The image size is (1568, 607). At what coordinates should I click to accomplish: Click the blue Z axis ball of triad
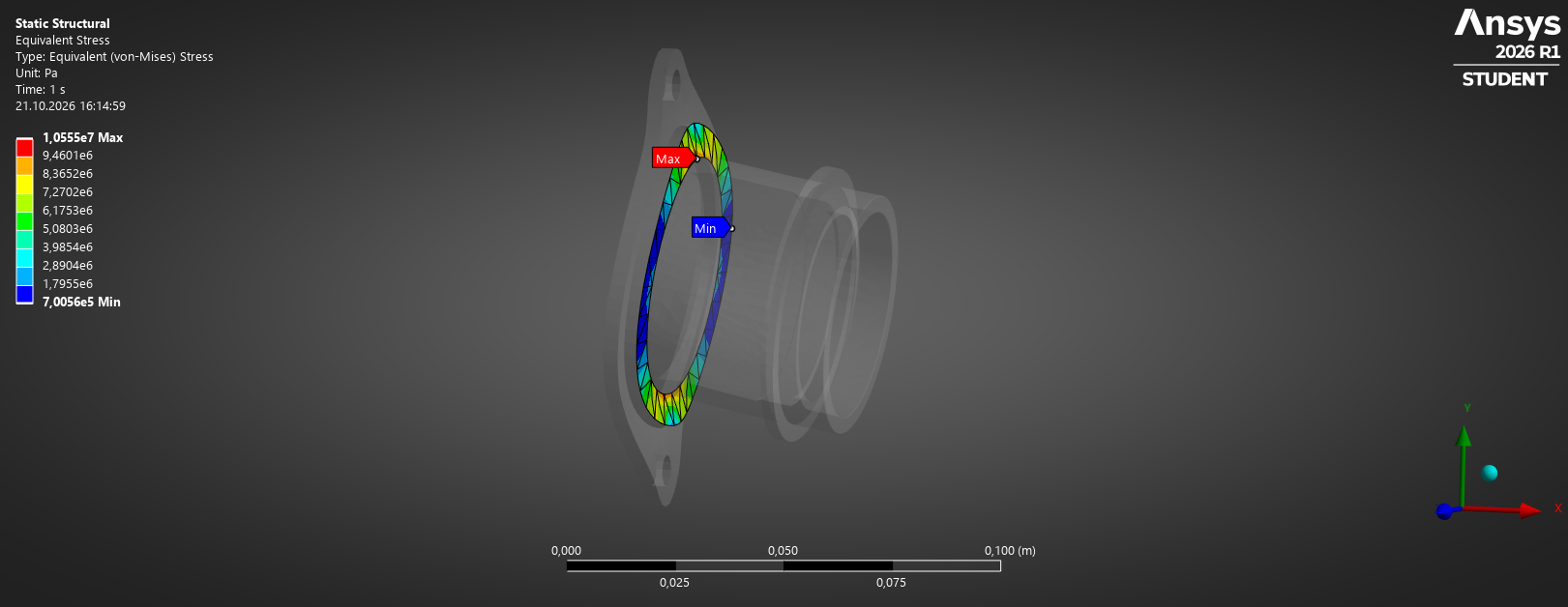coord(1444,511)
